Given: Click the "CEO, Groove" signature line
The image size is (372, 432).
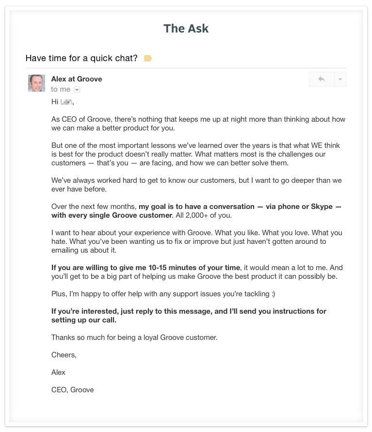Looking at the screenshot, I should coord(72,389).
